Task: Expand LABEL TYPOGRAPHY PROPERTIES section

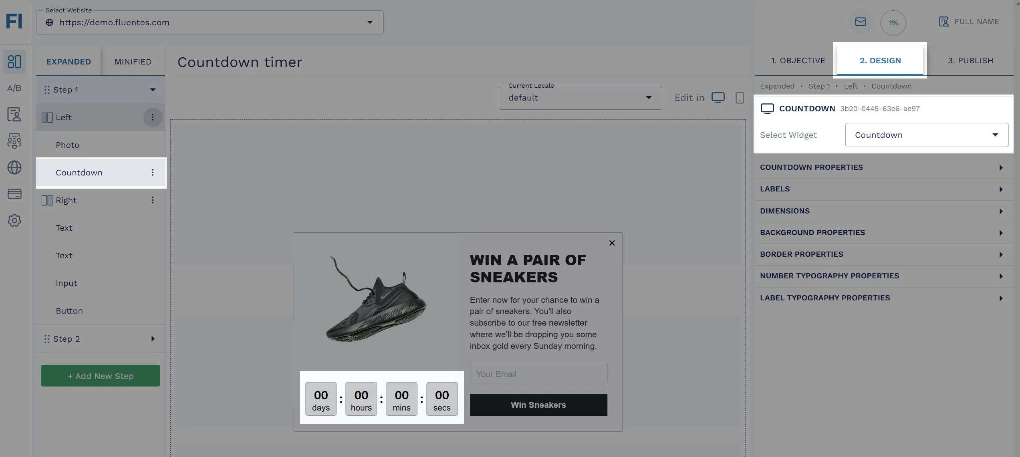Action: point(884,298)
